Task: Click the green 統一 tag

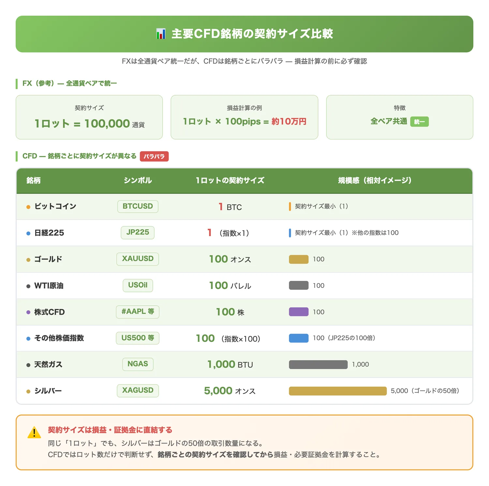Action: tap(420, 122)
